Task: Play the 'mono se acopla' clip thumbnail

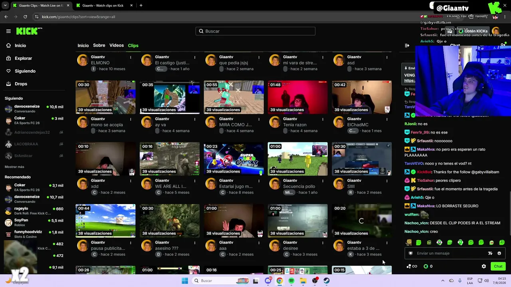Action: (x=105, y=97)
